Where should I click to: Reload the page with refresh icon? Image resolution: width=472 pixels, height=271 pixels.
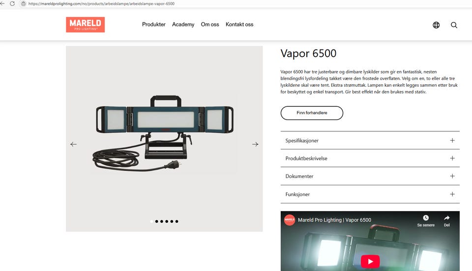(x=12, y=3)
